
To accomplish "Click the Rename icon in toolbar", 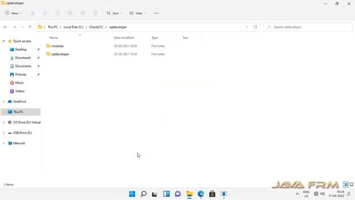I will [70, 13].
